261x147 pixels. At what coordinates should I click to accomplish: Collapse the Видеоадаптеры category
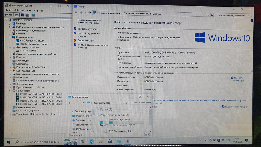(10, 37)
